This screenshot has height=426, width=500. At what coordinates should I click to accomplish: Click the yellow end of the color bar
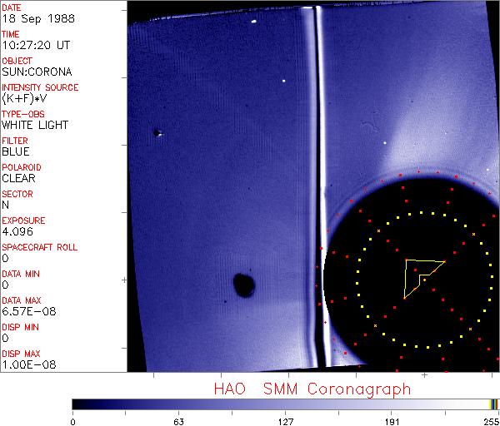[x=494, y=404]
